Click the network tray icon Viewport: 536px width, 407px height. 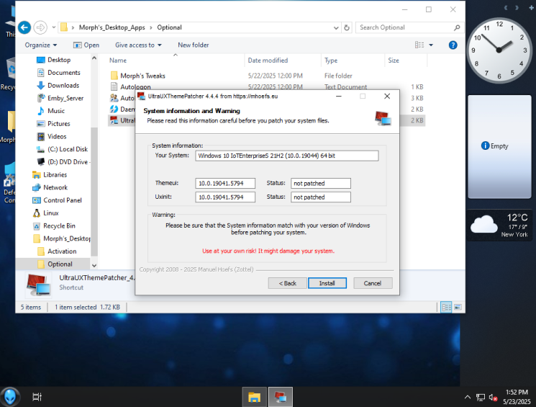pos(481,398)
